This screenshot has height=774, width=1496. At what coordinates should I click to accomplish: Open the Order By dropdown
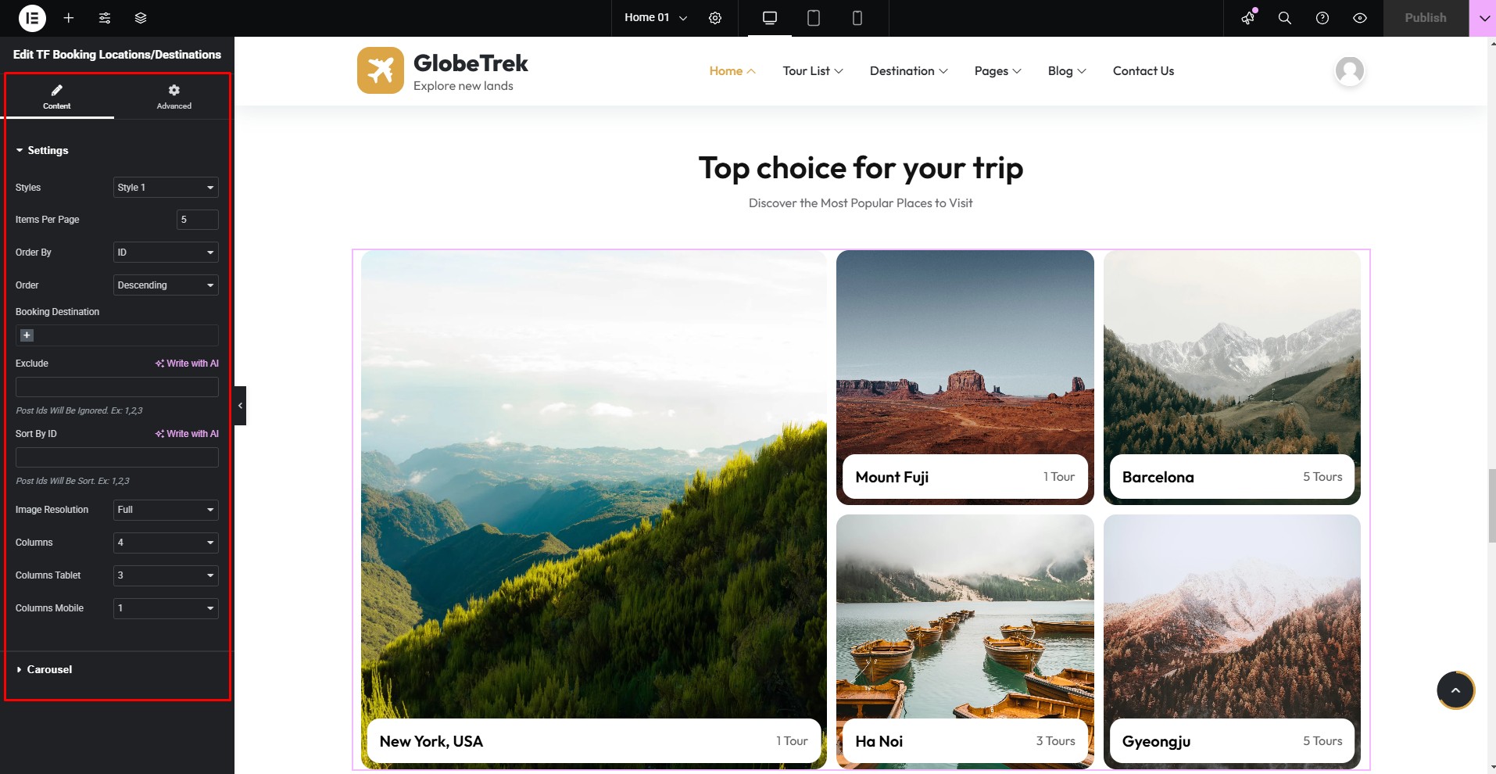pyautogui.click(x=166, y=253)
